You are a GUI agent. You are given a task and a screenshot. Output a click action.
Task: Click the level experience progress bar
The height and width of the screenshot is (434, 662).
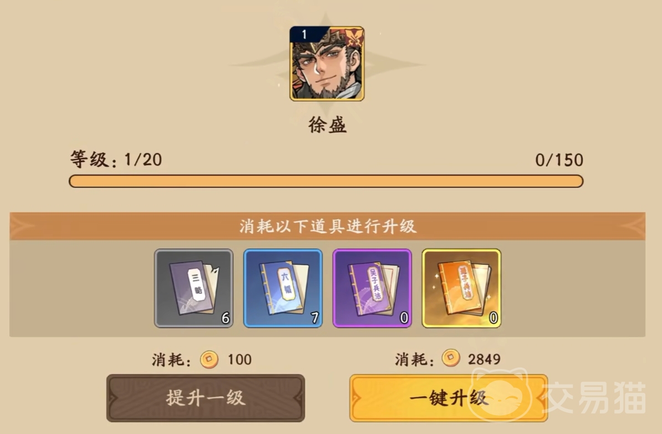326,181
